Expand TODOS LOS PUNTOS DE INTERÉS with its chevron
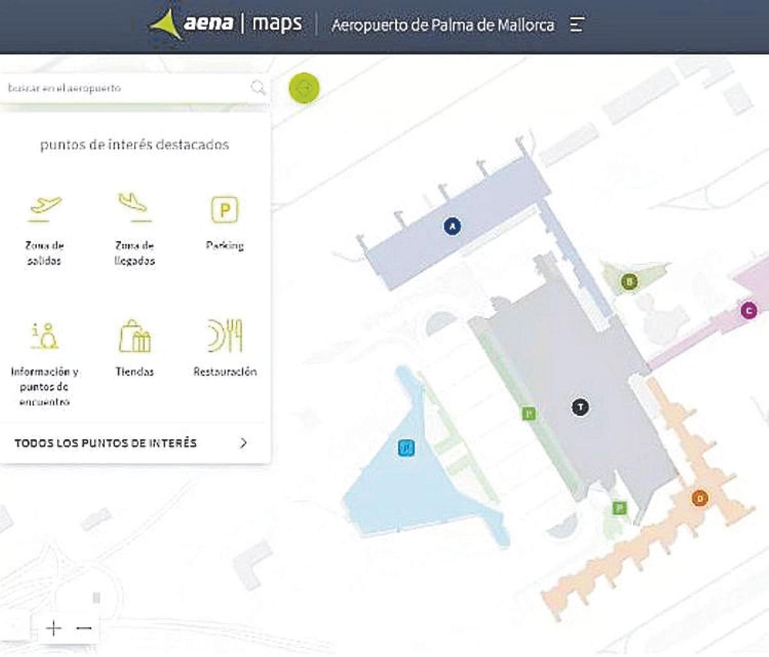This screenshot has height=657, width=769. pyautogui.click(x=242, y=442)
